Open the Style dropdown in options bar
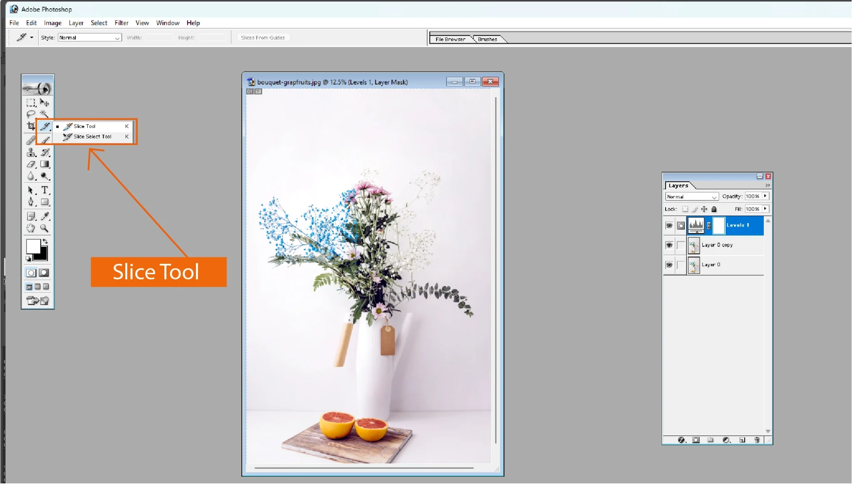 tap(89, 38)
